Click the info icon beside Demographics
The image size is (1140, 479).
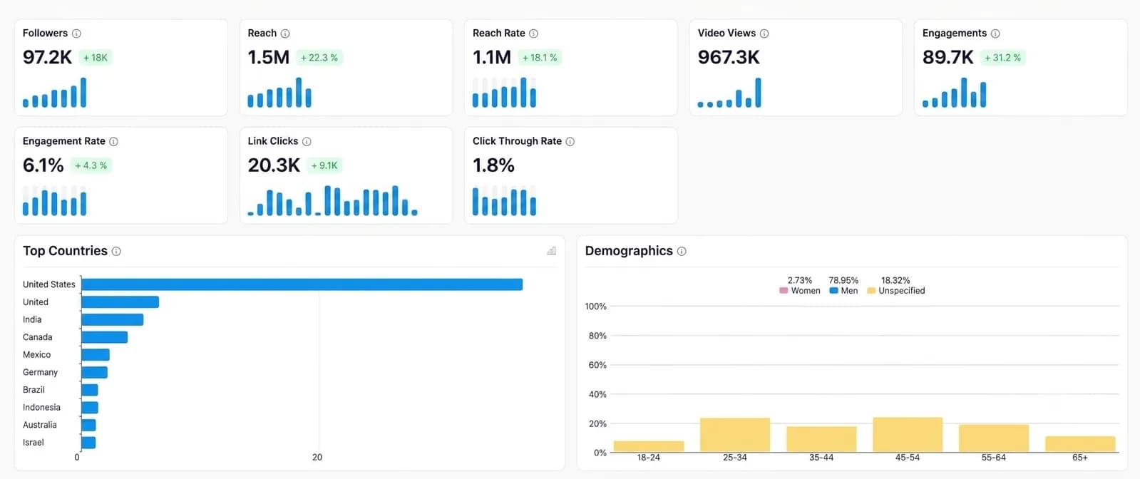tap(682, 252)
